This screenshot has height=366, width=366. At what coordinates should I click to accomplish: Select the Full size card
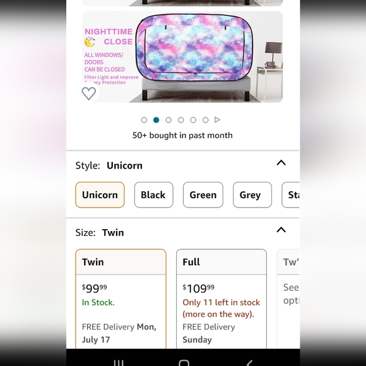(x=221, y=299)
